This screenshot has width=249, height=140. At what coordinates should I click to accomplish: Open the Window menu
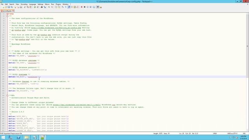[65, 4]
